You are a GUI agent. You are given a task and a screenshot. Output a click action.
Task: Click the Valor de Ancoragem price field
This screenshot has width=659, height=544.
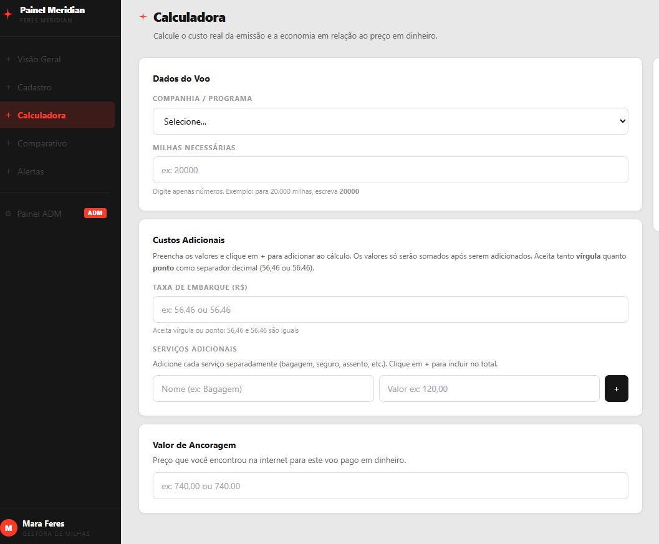tap(390, 486)
